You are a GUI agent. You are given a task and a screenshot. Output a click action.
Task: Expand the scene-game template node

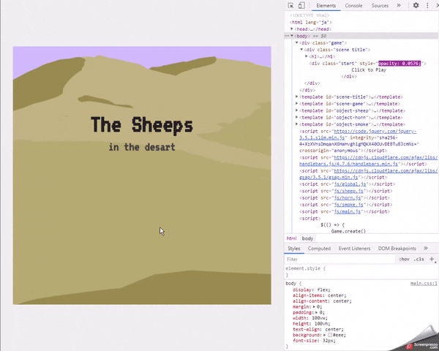coord(296,104)
